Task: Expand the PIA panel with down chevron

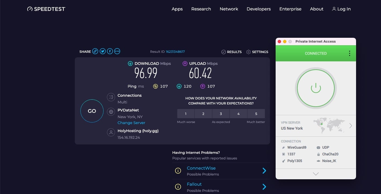Action: click(316, 174)
